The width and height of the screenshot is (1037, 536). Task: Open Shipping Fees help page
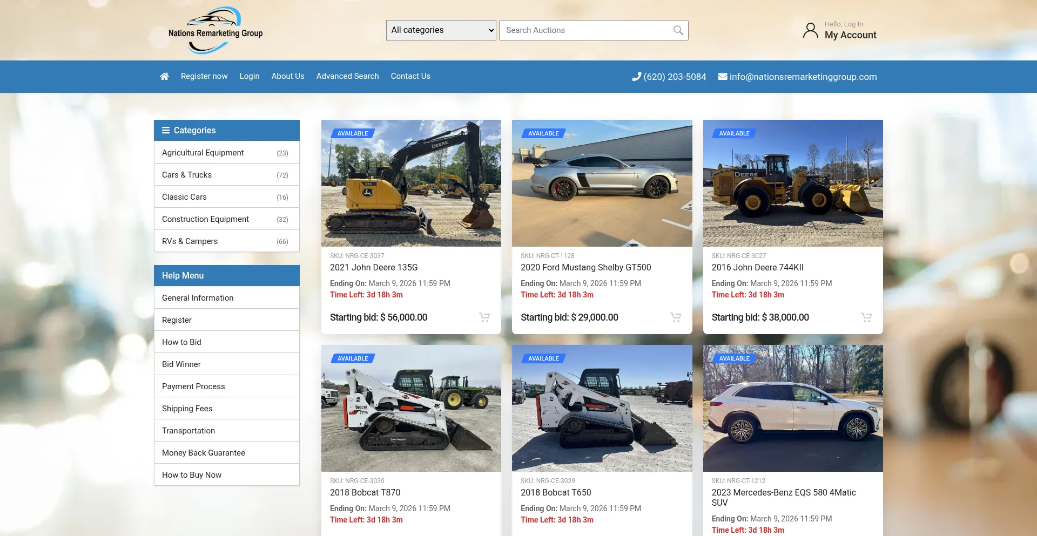(x=227, y=409)
